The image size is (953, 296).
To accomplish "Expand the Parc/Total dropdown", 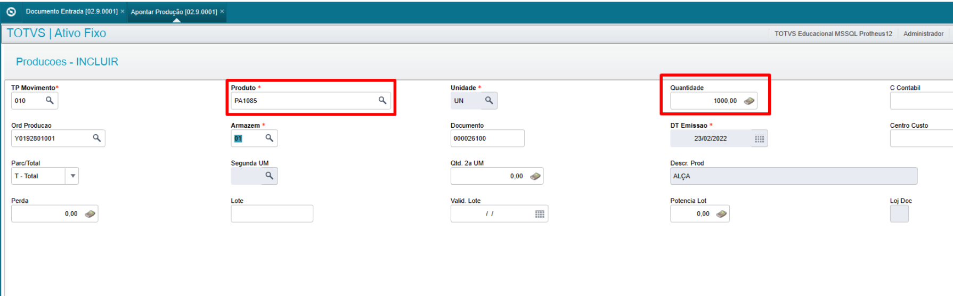I will point(72,176).
